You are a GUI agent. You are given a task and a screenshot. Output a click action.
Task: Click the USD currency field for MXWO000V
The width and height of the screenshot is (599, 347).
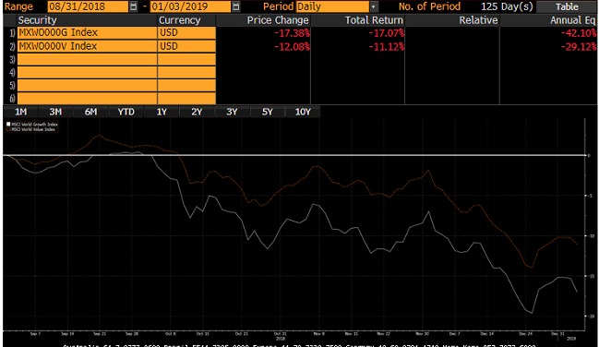(x=186, y=46)
